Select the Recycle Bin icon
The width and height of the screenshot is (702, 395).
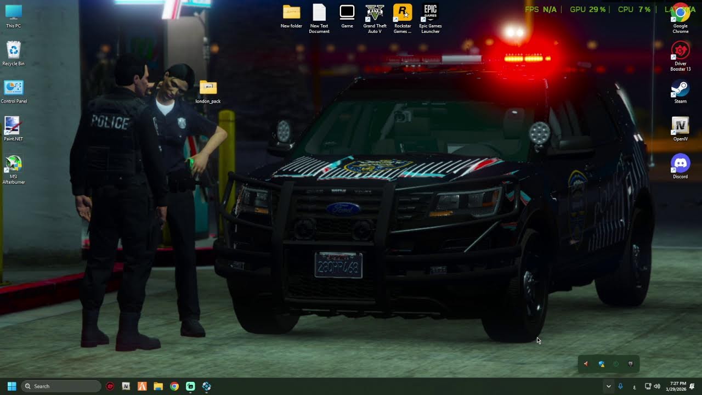coord(14,54)
